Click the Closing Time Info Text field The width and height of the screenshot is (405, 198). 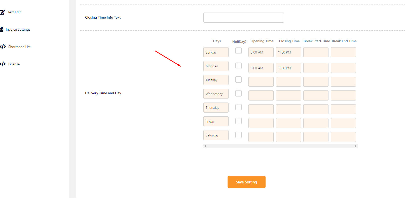(x=243, y=18)
